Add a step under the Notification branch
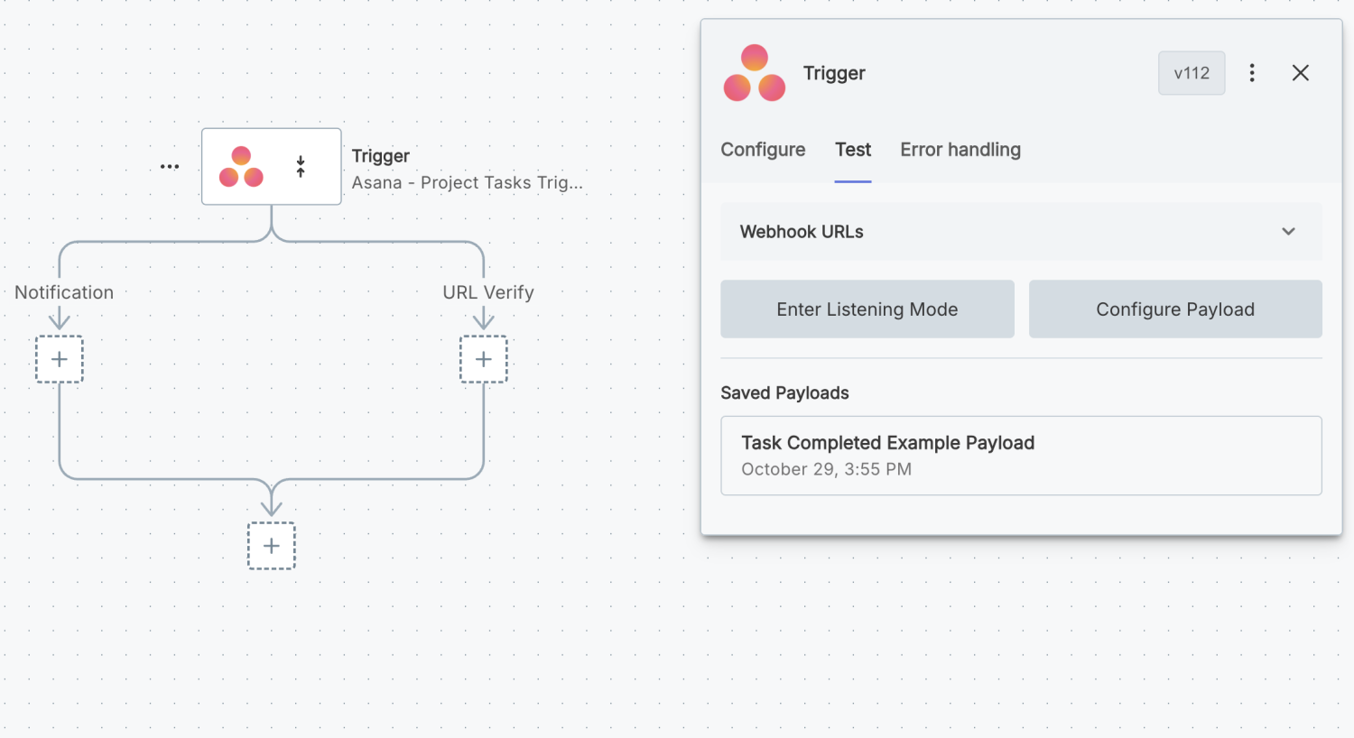 click(59, 358)
